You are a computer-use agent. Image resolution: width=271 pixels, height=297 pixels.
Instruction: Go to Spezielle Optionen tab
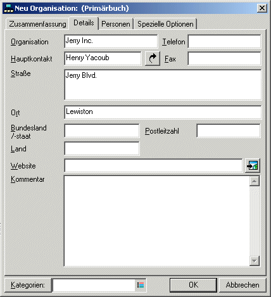pos(165,24)
